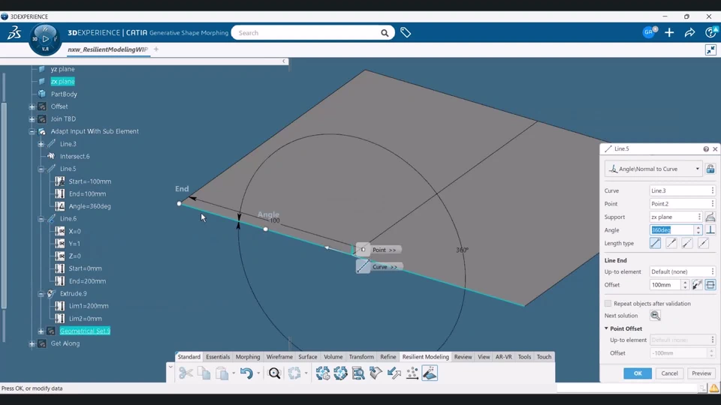Click the surface-with-arrow icon in toolbar

(376, 373)
